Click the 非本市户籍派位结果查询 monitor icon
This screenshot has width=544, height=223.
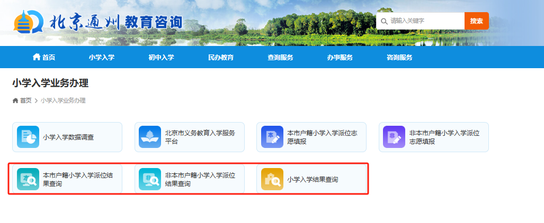pyautogui.click(x=150, y=179)
